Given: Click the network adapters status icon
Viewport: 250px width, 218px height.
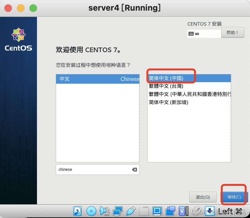Looking at the screenshot, I should [117, 211].
